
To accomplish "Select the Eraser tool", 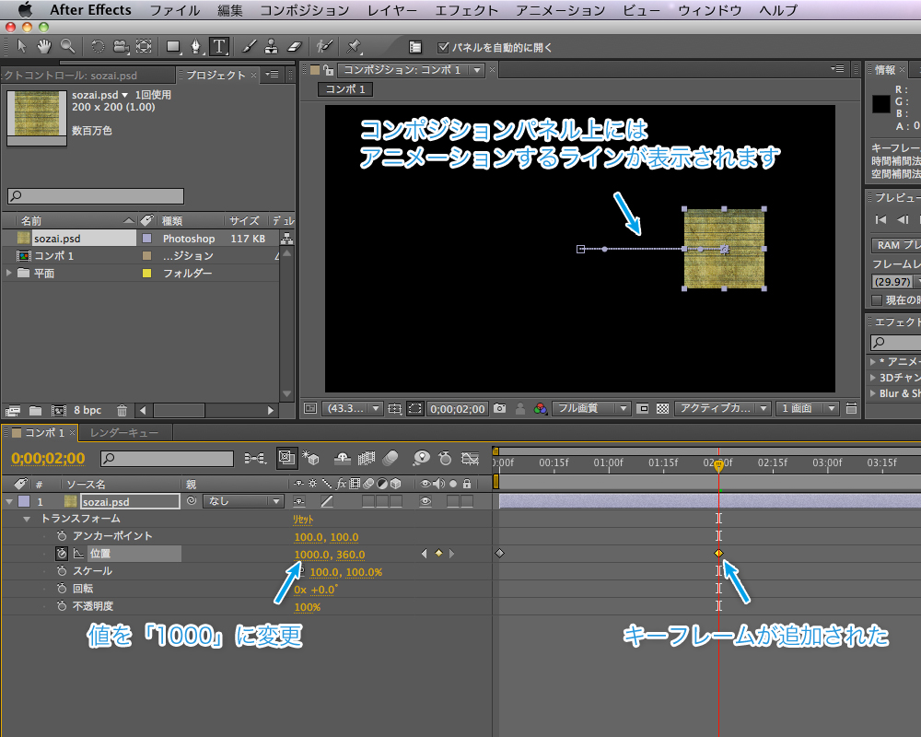I will pyautogui.click(x=295, y=45).
